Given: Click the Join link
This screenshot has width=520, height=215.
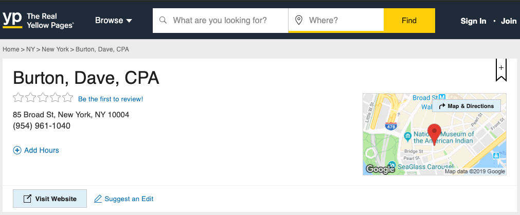Looking at the screenshot, I should (509, 21).
